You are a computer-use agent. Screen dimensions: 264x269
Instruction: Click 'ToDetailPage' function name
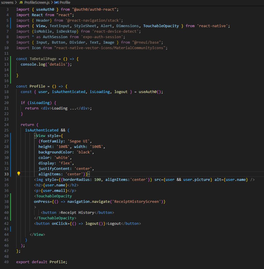pos(43,59)
